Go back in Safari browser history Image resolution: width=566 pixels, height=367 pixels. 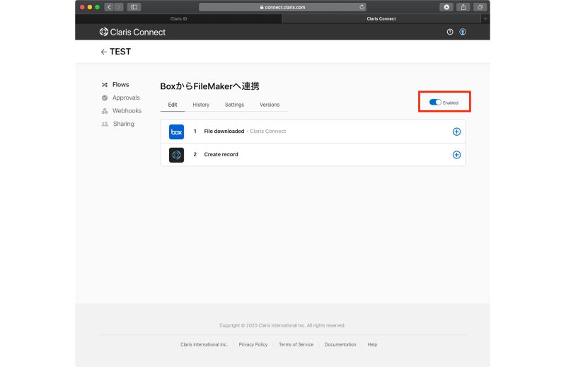coord(109,7)
